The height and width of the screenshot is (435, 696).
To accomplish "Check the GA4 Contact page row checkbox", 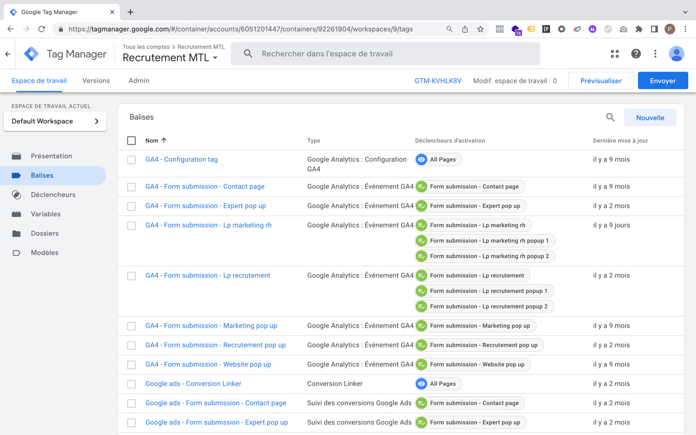I will 131,187.
